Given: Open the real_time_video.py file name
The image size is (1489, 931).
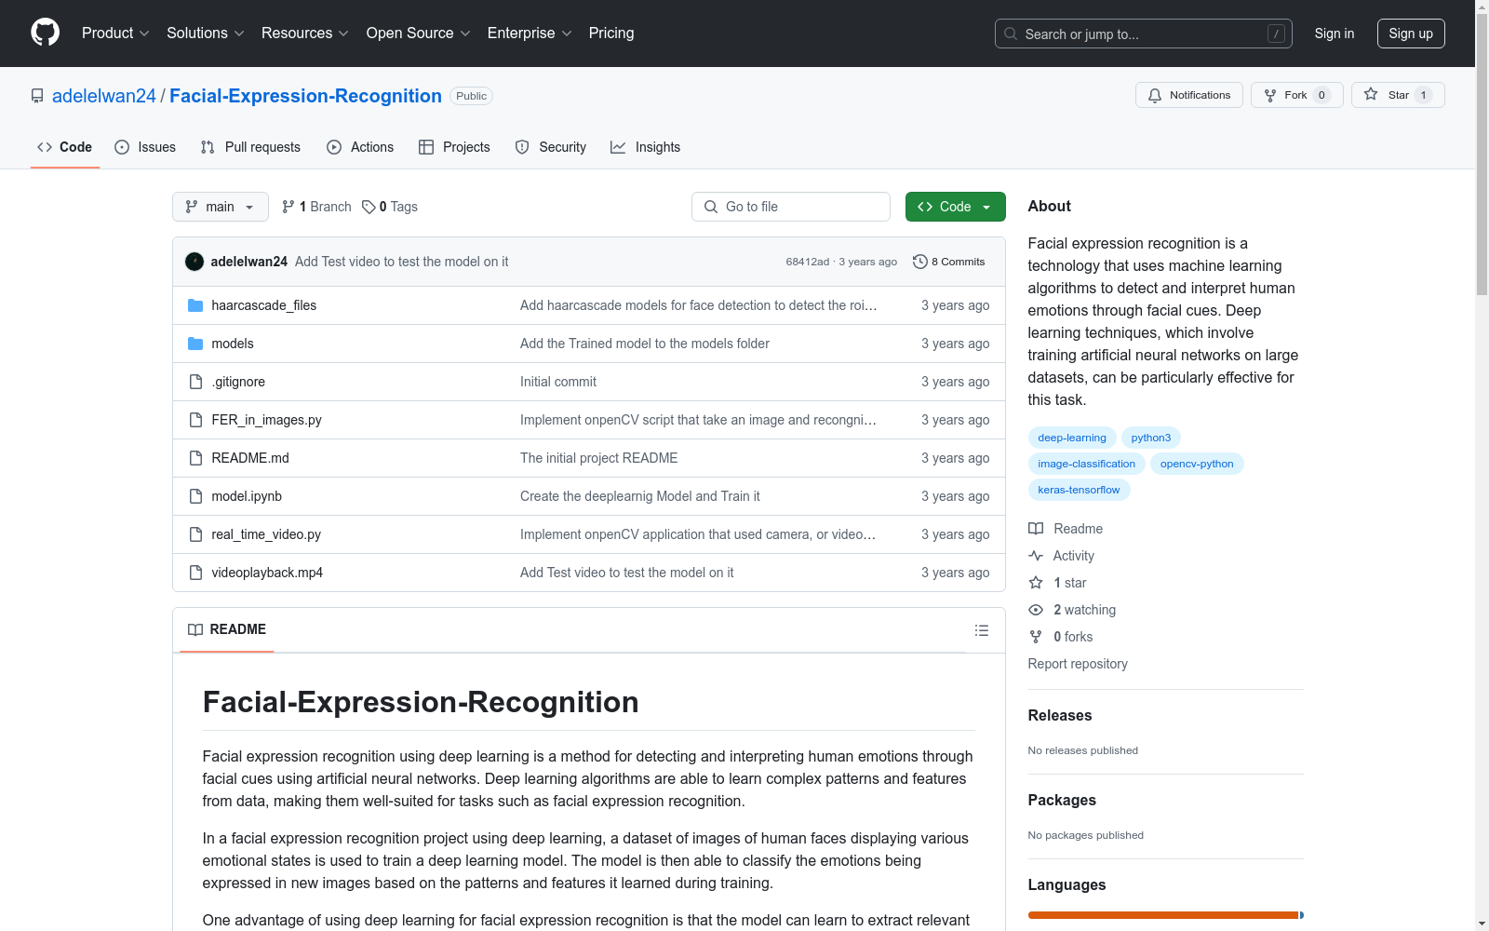Looking at the screenshot, I should (x=266, y=534).
